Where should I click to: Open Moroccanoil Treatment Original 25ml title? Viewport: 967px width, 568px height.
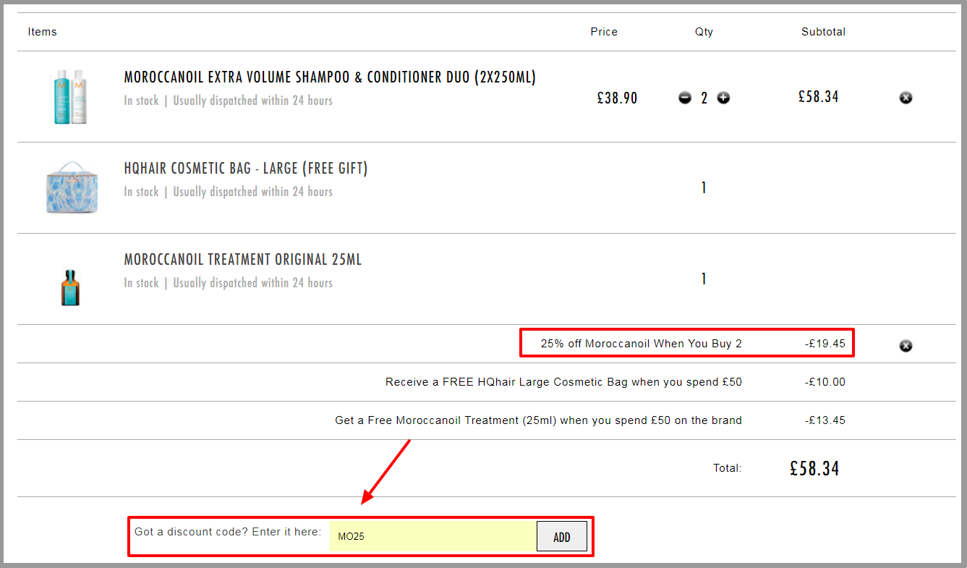click(243, 260)
